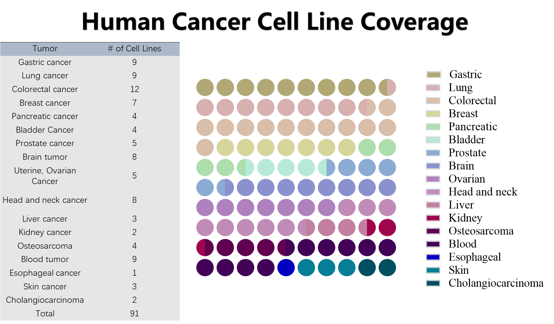Viewport: 554px width, 324px height.
Task: Click the "Lung cancer" table row label
Action: click(45, 76)
